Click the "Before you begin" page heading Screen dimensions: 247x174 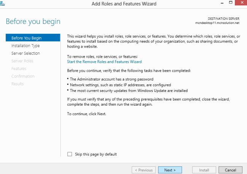(x=33, y=21)
